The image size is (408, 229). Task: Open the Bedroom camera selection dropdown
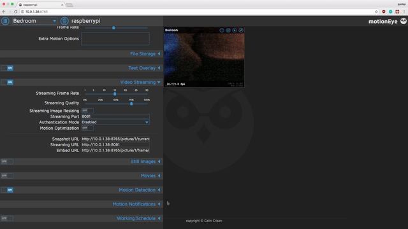34,21
